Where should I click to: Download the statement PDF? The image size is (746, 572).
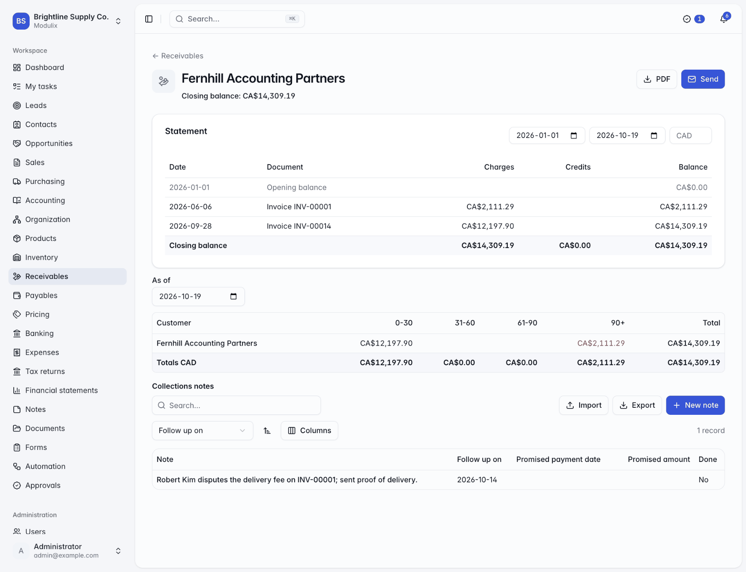(x=656, y=79)
